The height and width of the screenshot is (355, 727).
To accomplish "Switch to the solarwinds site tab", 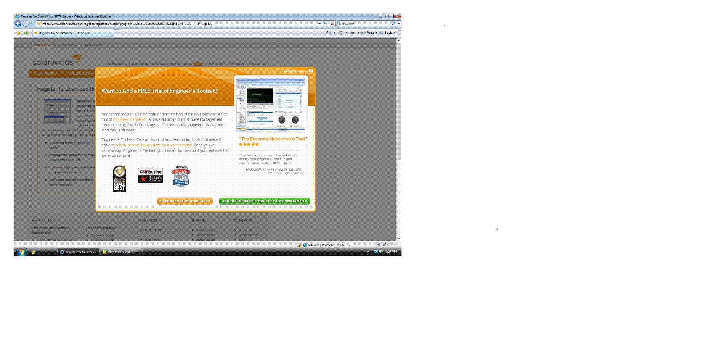I will pyautogui.click(x=42, y=45).
